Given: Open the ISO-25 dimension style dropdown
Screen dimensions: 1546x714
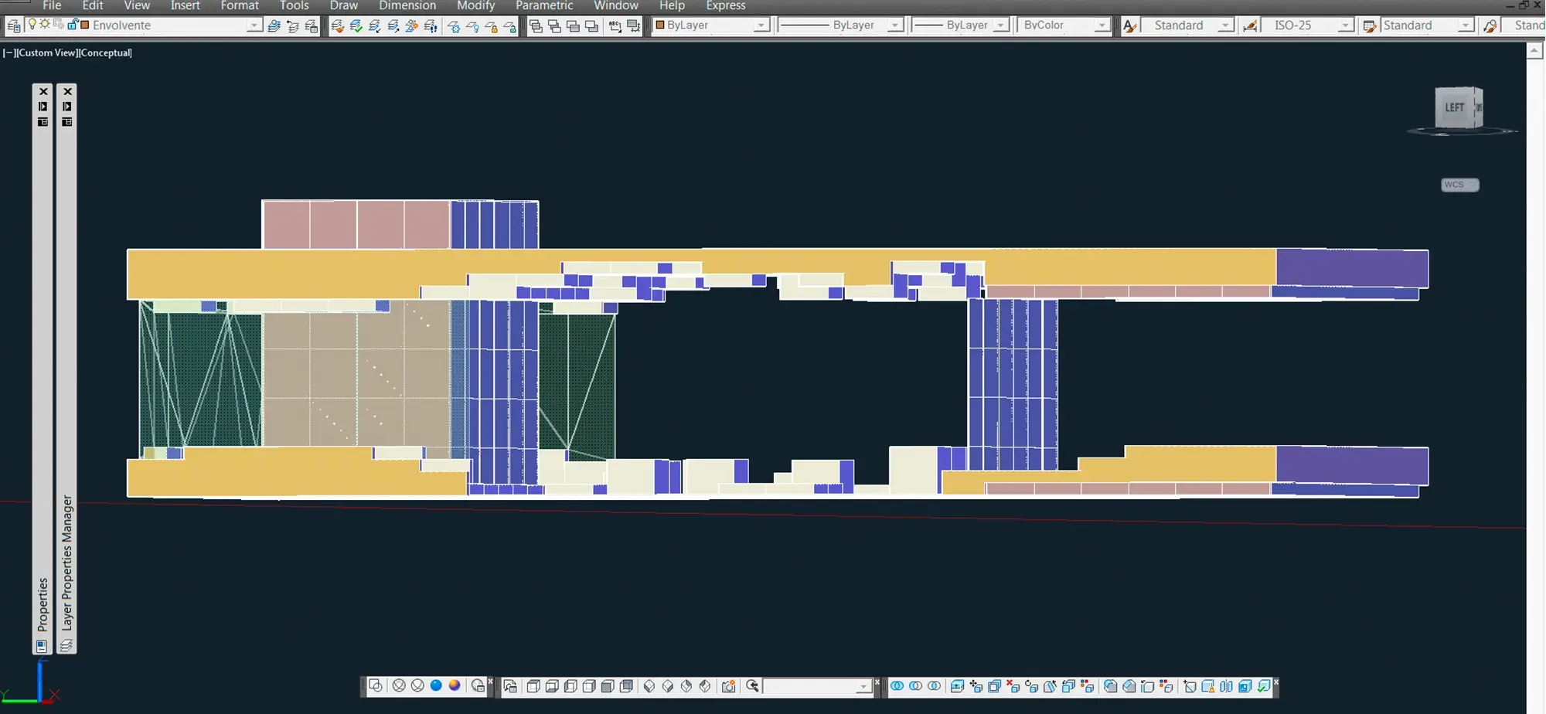Looking at the screenshot, I should click(x=1345, y=26).
